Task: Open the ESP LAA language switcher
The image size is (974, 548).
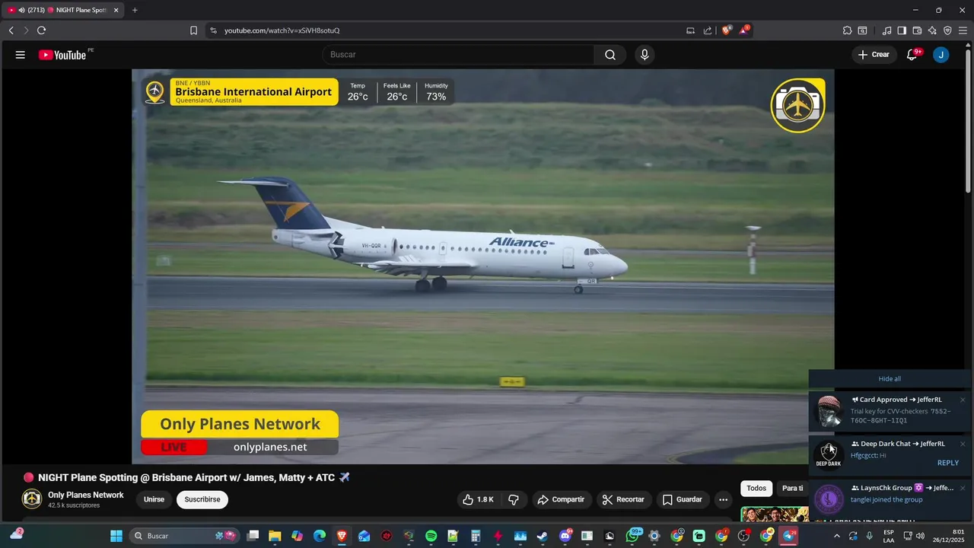Action: point(889,536)
